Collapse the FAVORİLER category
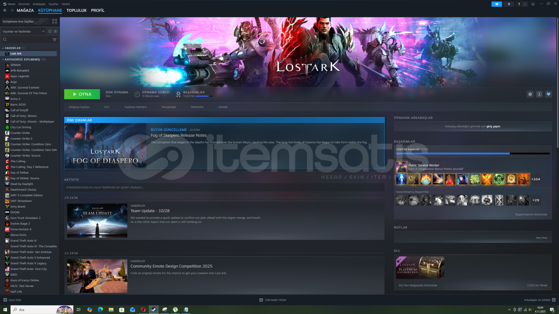This screenshot has height=314, width=559. (x=3, y=48)
